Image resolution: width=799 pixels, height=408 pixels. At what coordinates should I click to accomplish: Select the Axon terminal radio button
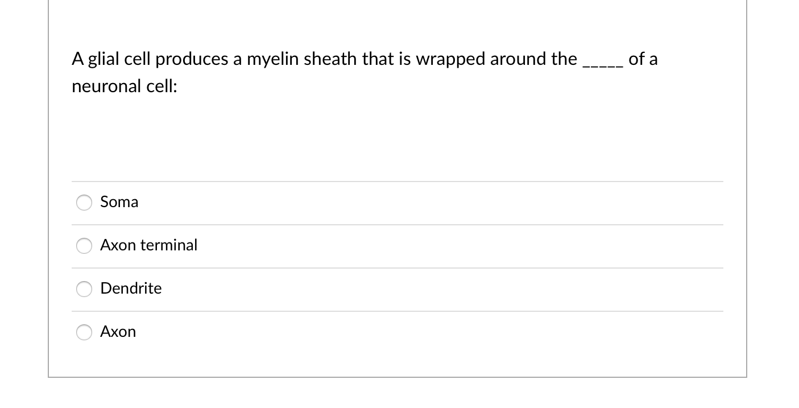click(84, 246)
